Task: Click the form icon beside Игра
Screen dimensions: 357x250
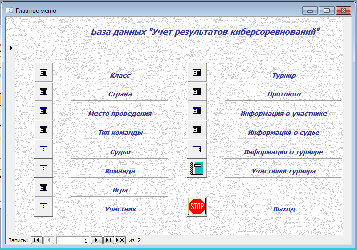Action: click(44, 187)
